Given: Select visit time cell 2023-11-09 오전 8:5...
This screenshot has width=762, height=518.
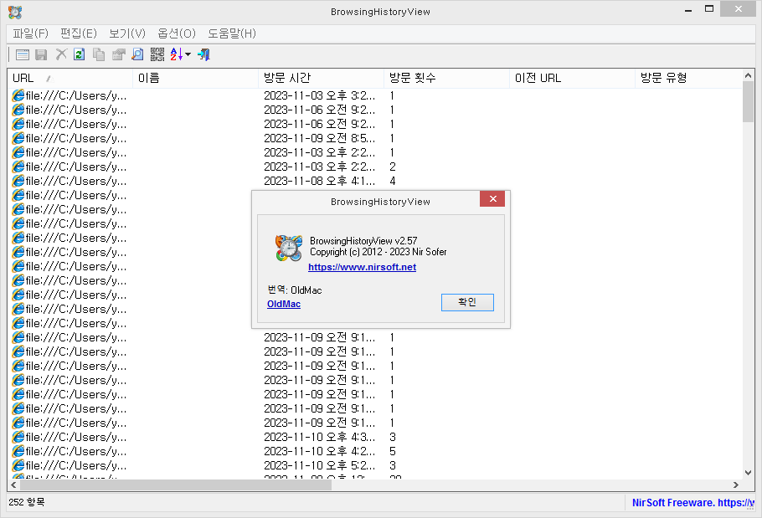Looking at the screenshot, I should coord(320,138).
